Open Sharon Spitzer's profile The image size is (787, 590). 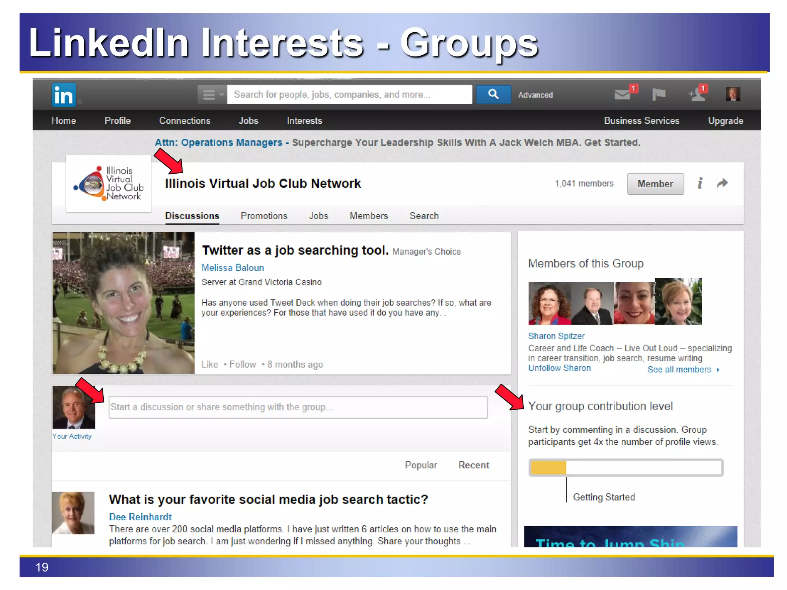click(556, 336)
